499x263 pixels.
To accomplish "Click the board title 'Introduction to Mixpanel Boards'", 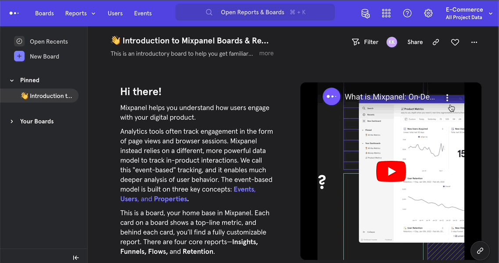I will [190, 41].
